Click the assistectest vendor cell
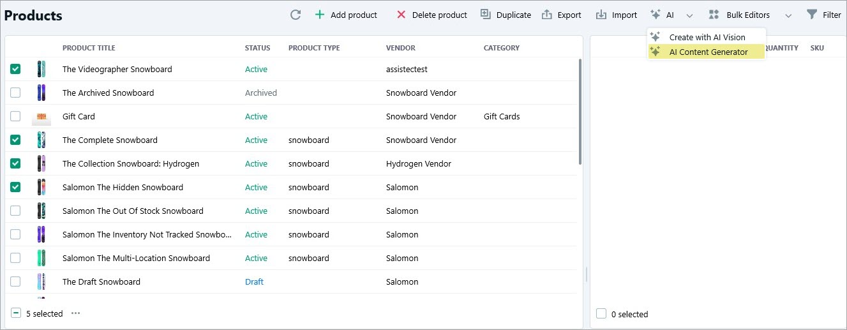847x330 pixels. 407,69
